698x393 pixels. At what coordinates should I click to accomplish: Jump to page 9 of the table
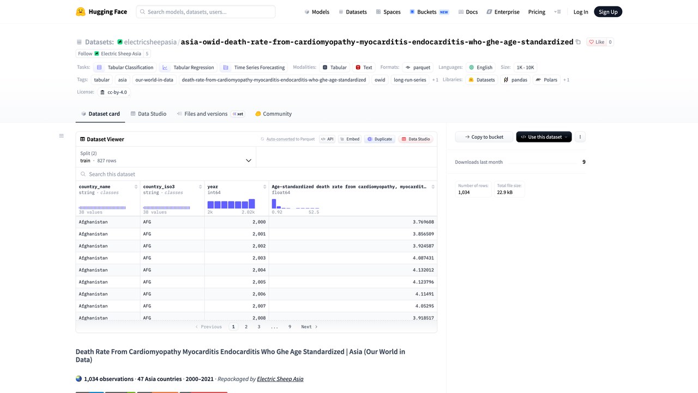pyautogui.click(x=290, y=327)
